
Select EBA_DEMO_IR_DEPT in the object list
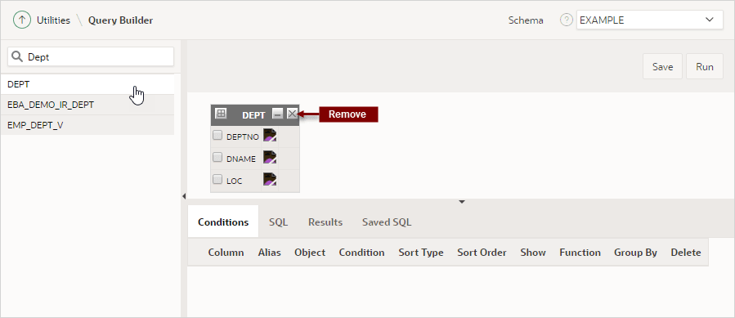pyautogui.click(x=87, y=105)
